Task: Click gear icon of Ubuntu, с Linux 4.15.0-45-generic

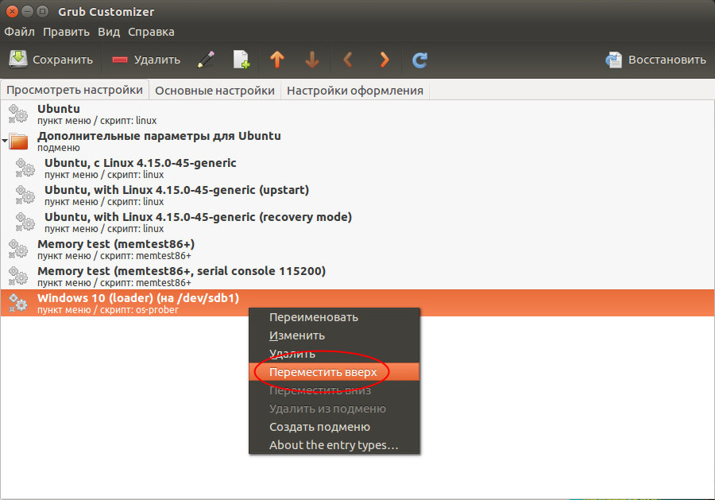Action: click(x=25, y=168)
